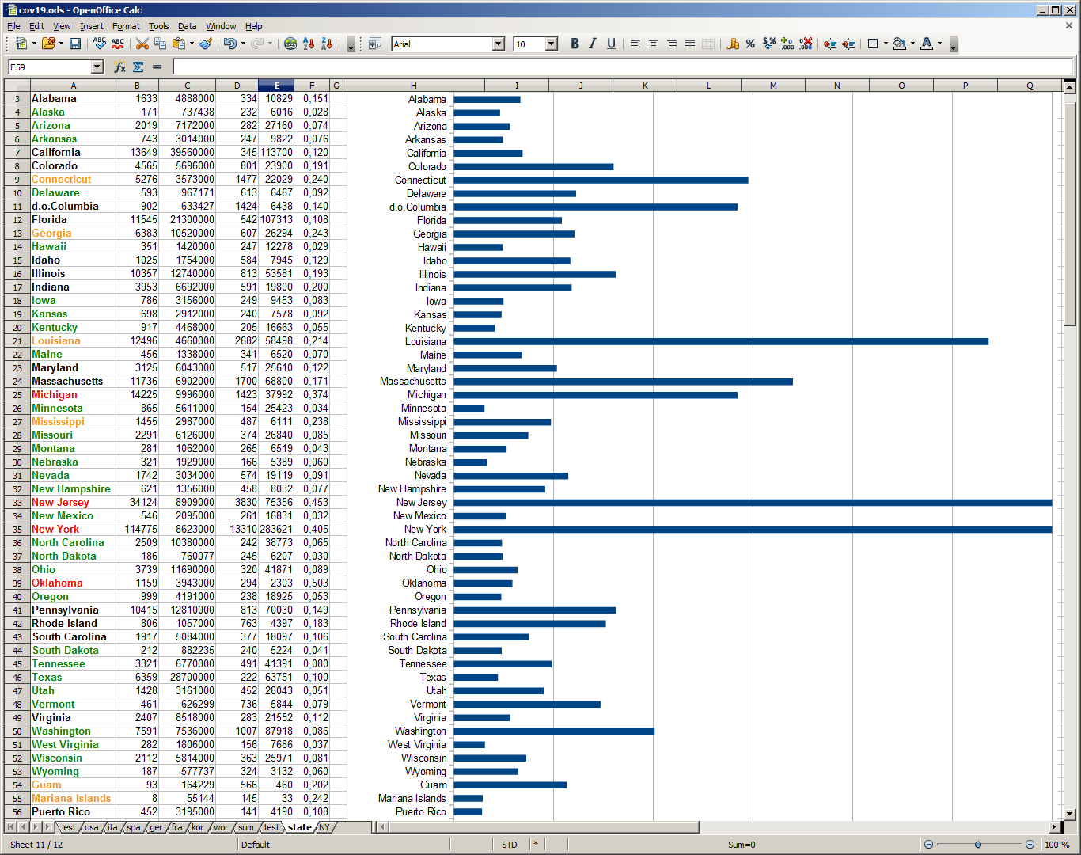The image size is (1081, 855).
Task: Toggle the AutoSpellcheck icon
Action: 118,44
